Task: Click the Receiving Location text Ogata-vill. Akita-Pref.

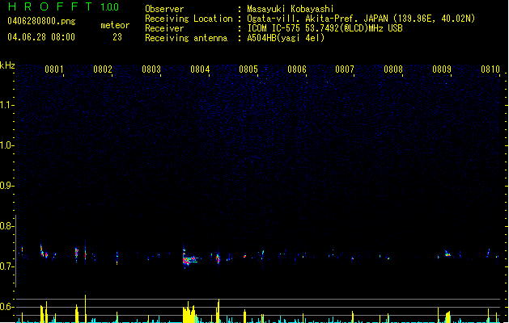Action: click(x=301, y=19)
